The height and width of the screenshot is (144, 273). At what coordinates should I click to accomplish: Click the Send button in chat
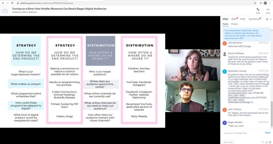(x=267, y=133)
